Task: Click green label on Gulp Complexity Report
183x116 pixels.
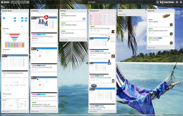Action: coord(63,23)
